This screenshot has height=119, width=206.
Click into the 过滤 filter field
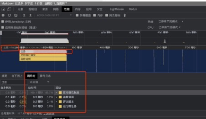coord(14,82)
